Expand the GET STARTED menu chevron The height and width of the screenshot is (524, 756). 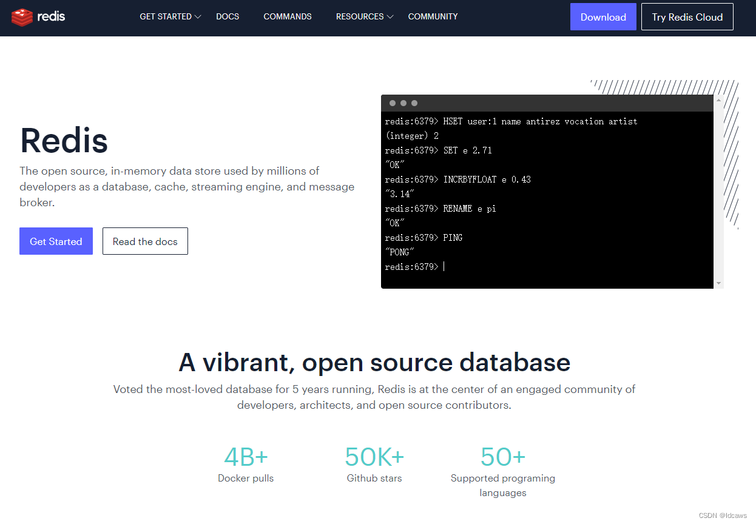tap(198, 17)
